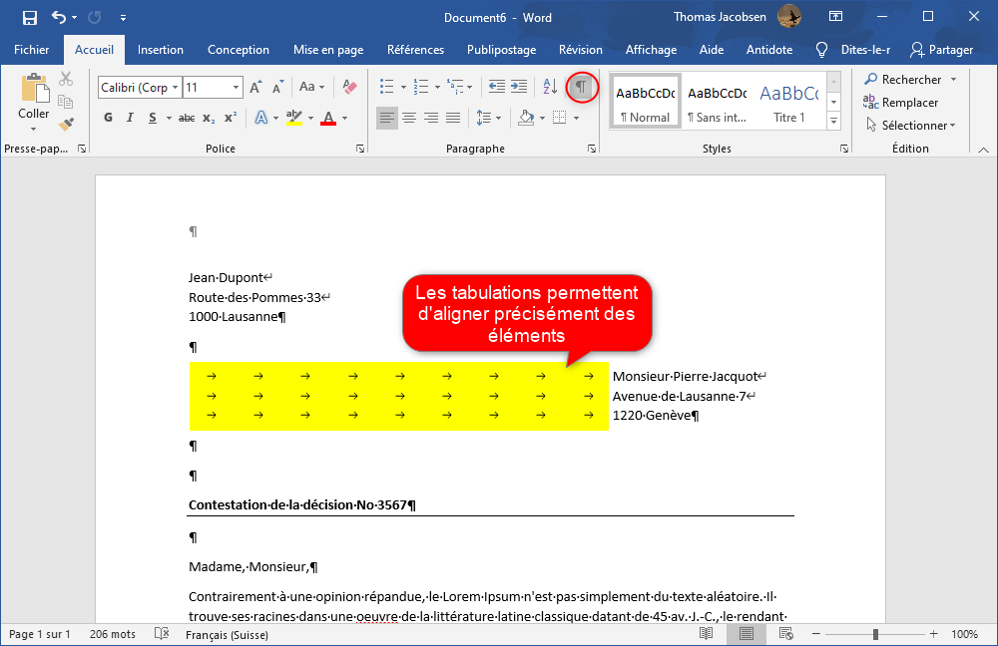
Task: Open bulleted list button
Action: point(386,87)
